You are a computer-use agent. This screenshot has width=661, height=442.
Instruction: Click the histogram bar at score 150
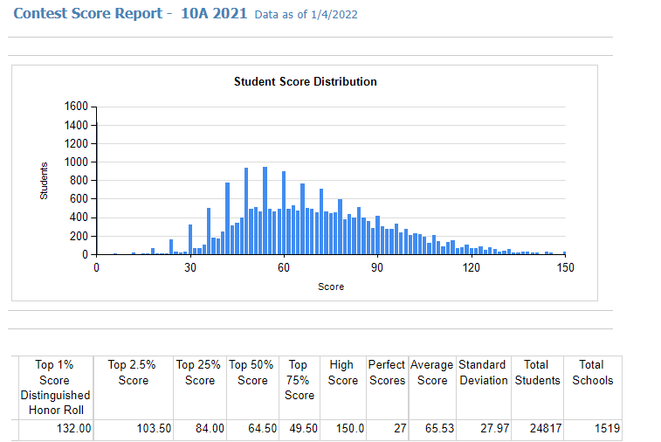click(x=564, y=253)
